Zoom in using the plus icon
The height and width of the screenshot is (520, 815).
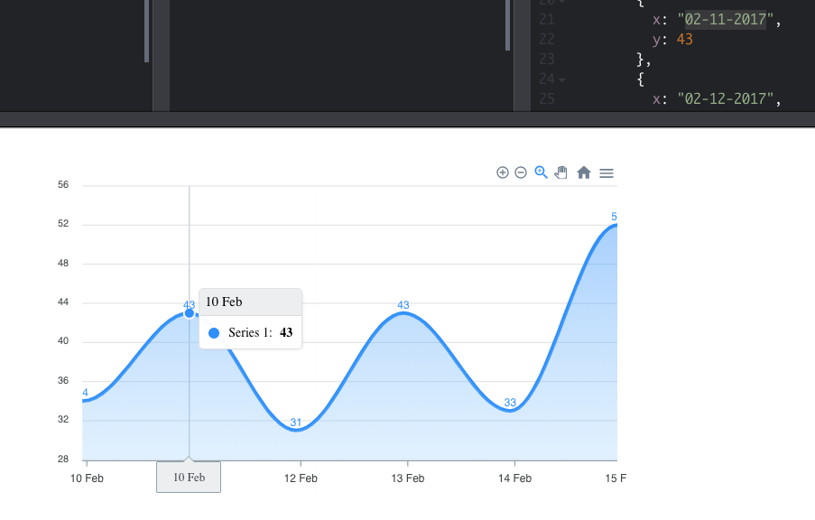[503, 172]
